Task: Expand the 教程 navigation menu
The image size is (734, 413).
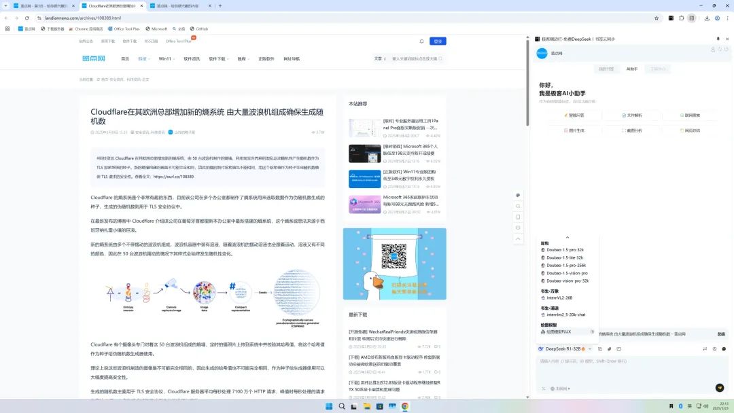Action: pos(243,59)
